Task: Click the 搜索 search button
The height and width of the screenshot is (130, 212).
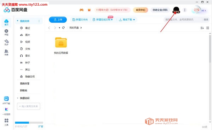Action: pyautogui.click(x=206, y=19)
